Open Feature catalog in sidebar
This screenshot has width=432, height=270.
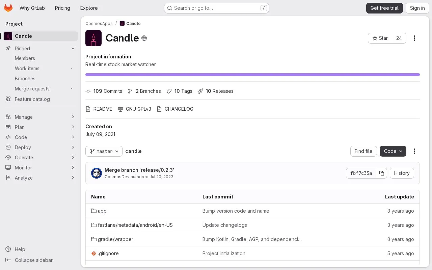coord(40,99)
